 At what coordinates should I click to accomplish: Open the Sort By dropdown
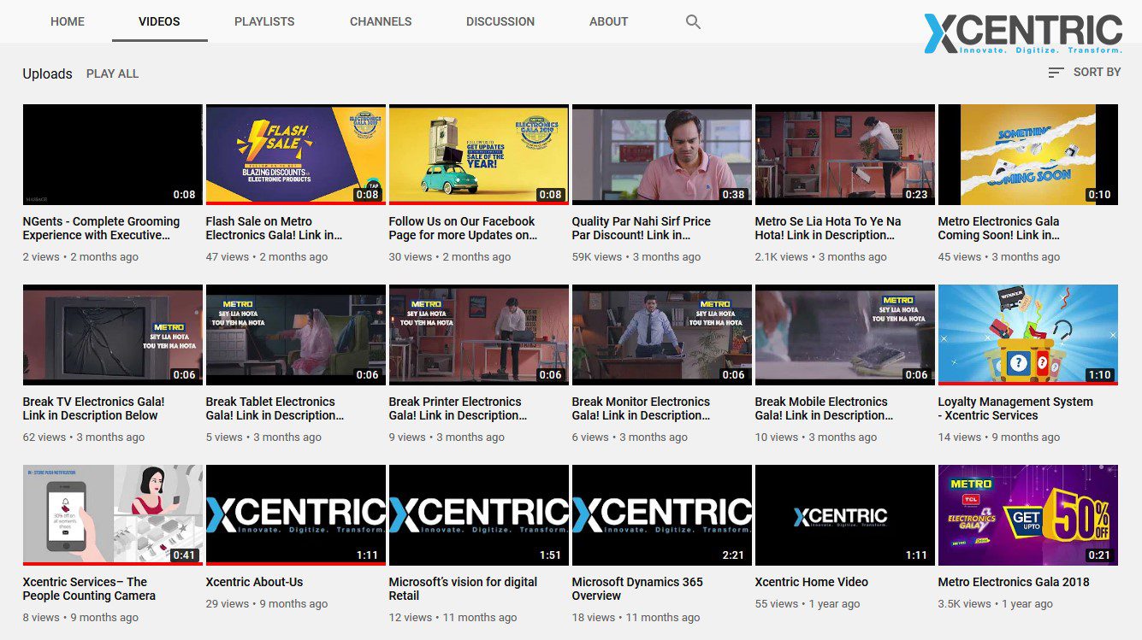pos(1096,73)
